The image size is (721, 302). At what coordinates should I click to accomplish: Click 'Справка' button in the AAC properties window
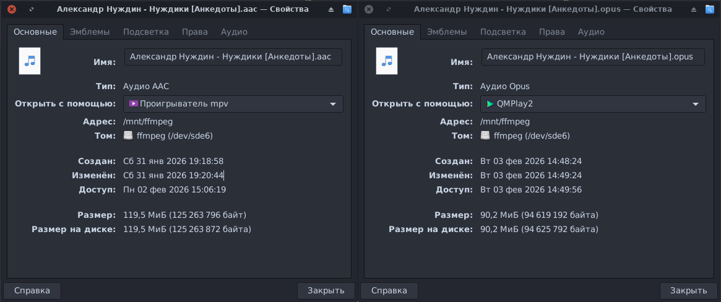point(32,291)
